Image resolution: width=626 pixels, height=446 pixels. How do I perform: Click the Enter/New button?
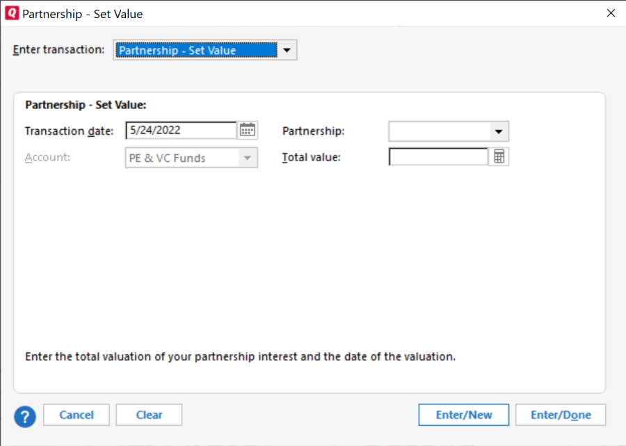click(x=464, y=415)
